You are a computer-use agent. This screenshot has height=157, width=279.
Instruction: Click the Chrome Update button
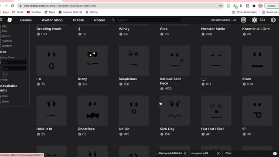coord(271,6)
